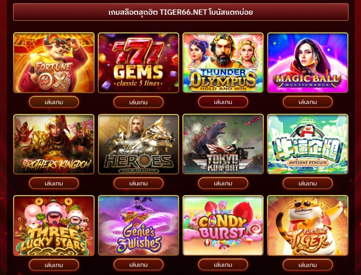Viewport: 361px width, 275px height.
Task: Select the Candy Burst game tile
Action: 223,226
